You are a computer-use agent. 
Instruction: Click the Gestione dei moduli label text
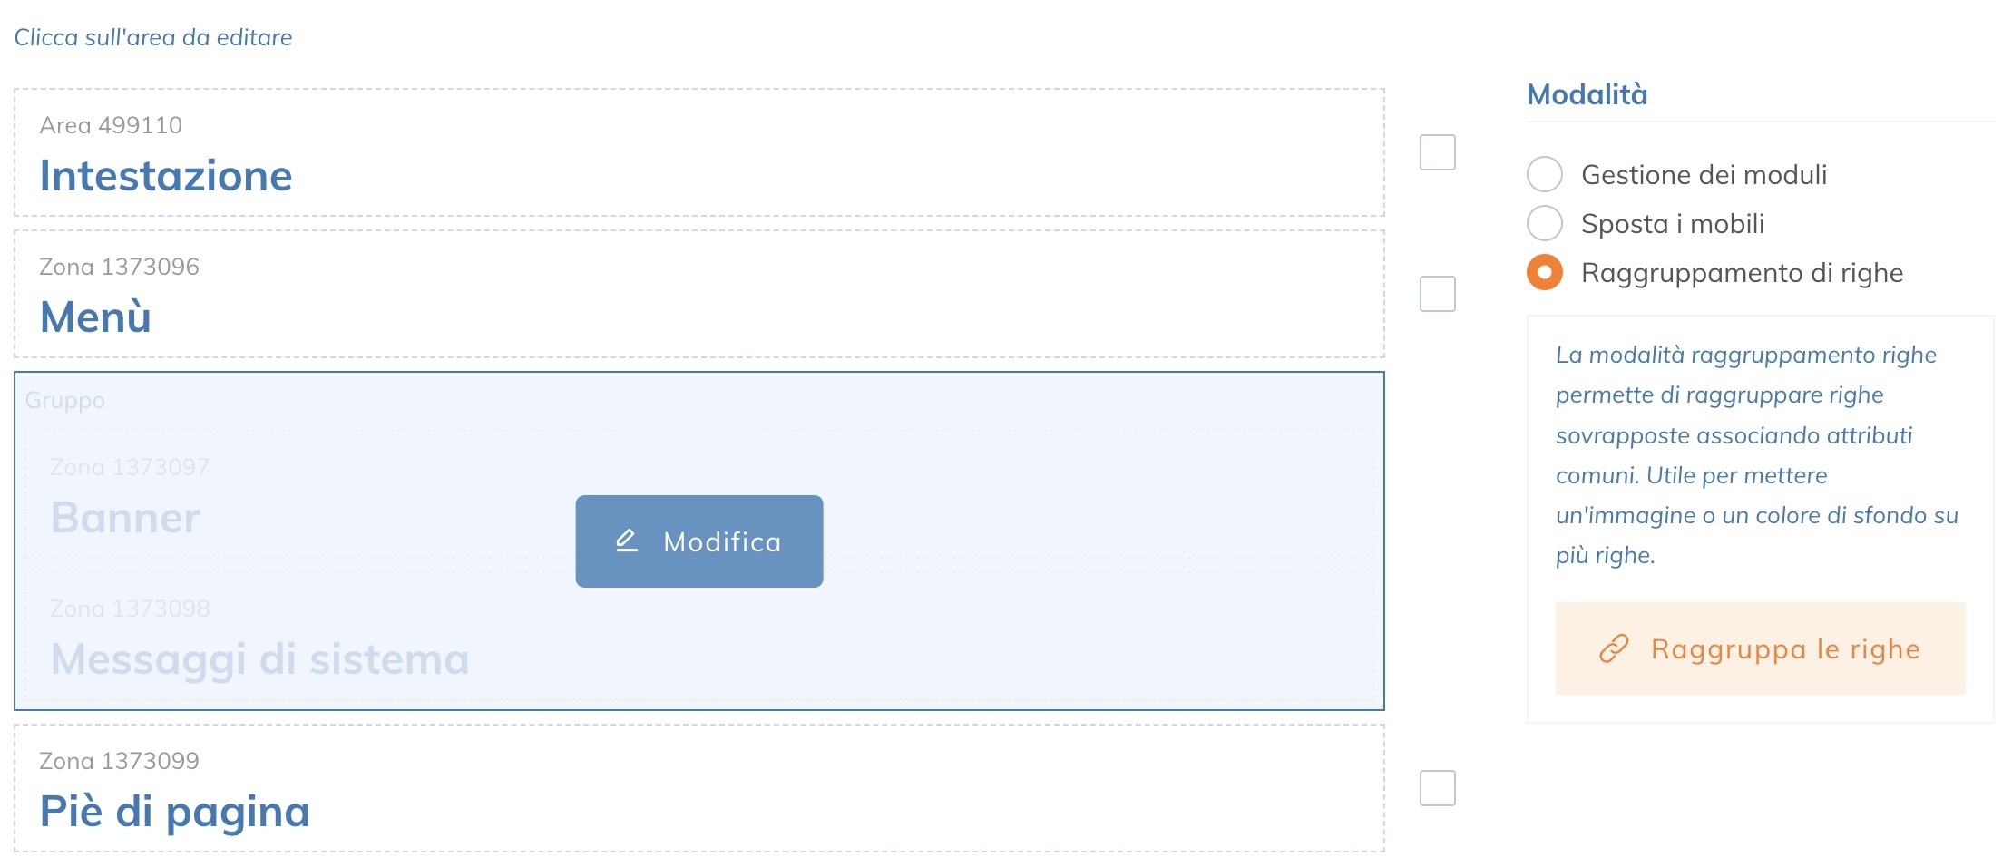pos(1704,174)
